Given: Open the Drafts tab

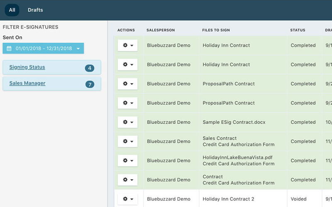Looking at the screenshot, I should [x=35, y=10].
